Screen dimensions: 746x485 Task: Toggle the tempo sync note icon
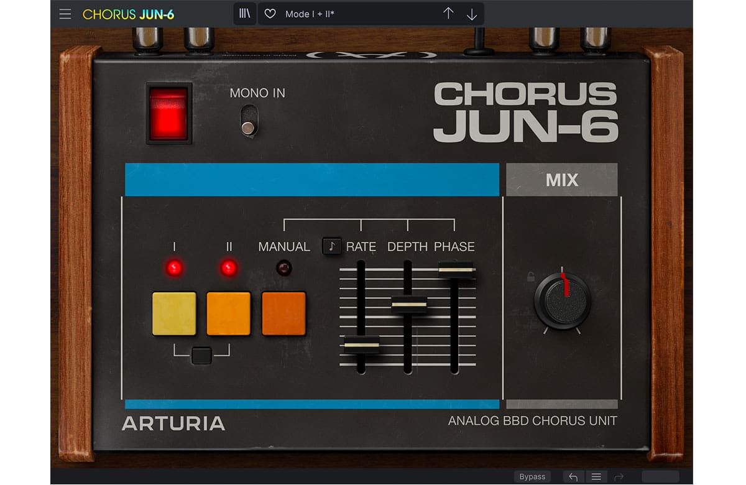331,246
